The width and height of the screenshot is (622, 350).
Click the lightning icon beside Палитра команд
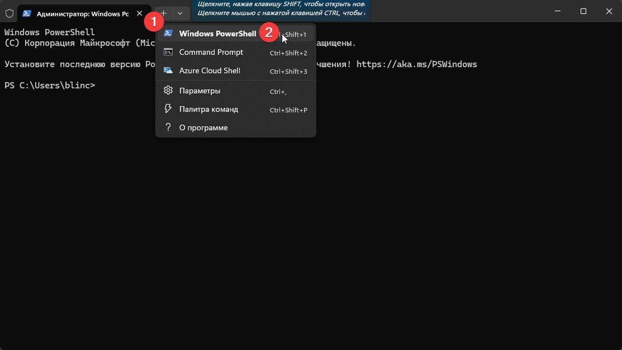click(168, 109)
